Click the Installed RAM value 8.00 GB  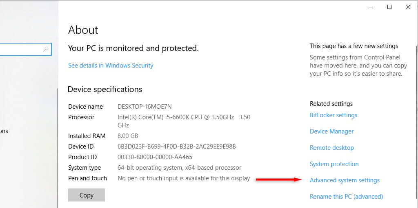(128, 136)
